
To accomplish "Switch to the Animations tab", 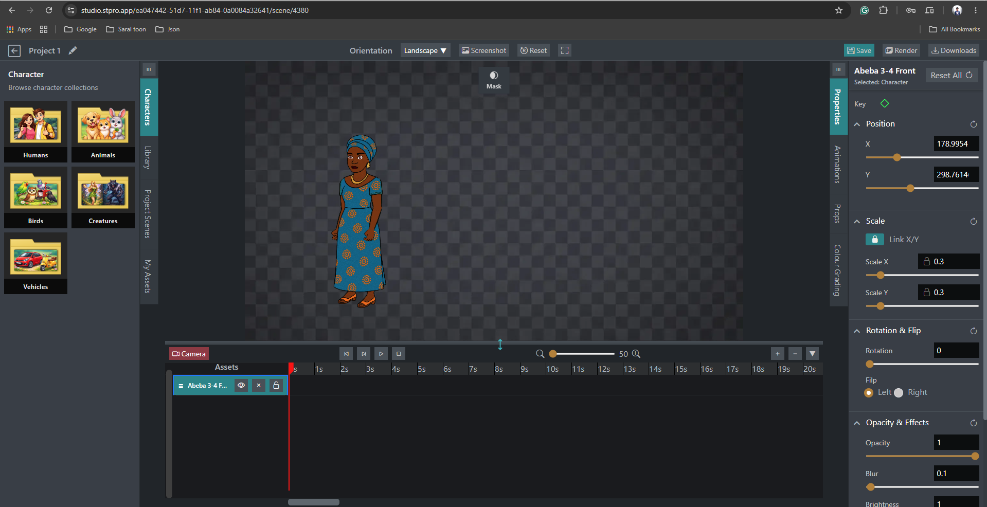I will coord(838,165).
